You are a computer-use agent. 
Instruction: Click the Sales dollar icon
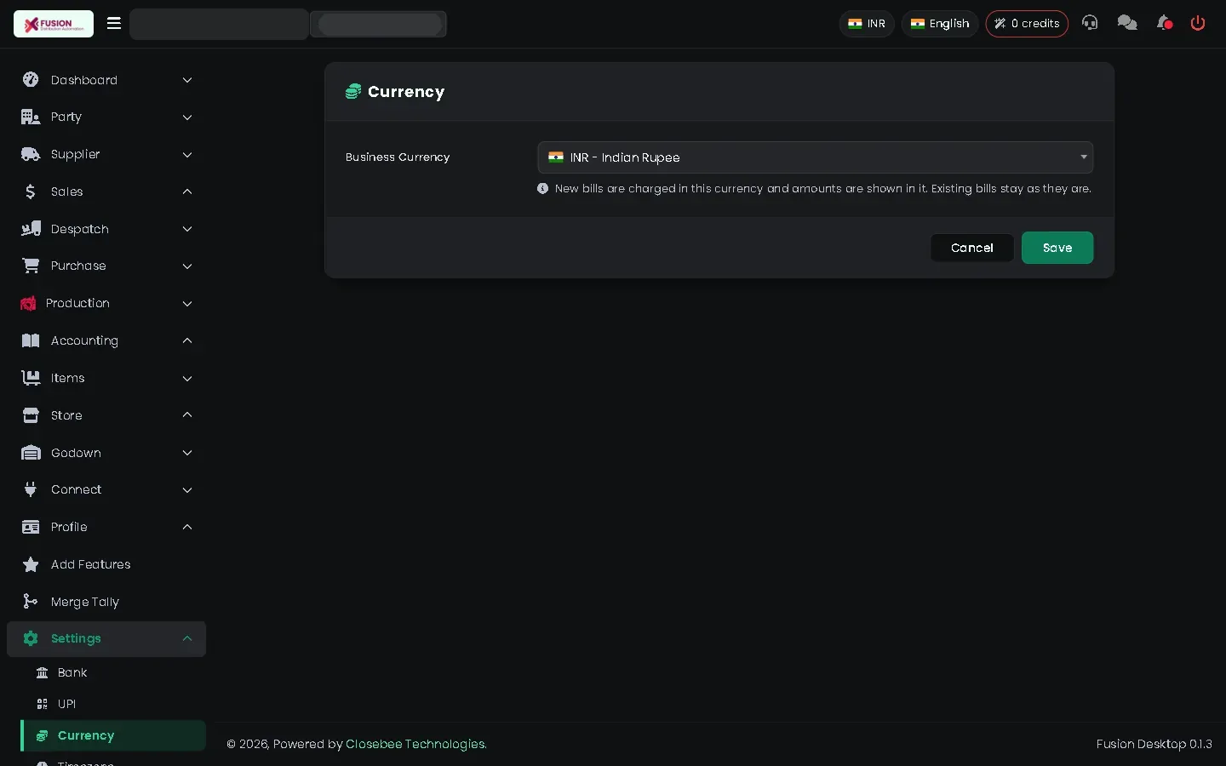point(31,191)
